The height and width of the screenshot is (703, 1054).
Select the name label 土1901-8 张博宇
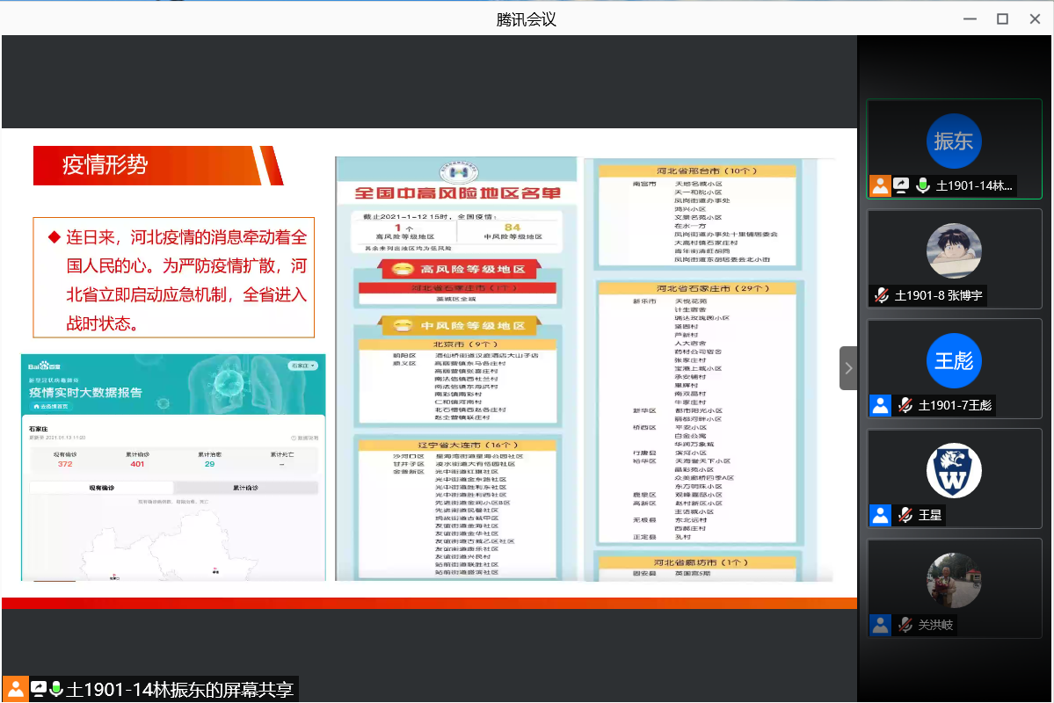coord(938,295)
